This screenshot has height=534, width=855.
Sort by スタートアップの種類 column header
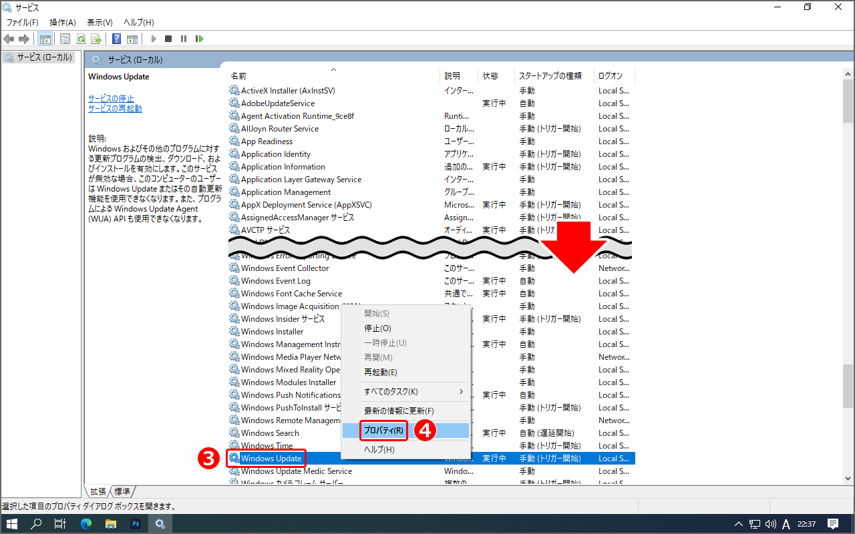click(x=554, y=75)
